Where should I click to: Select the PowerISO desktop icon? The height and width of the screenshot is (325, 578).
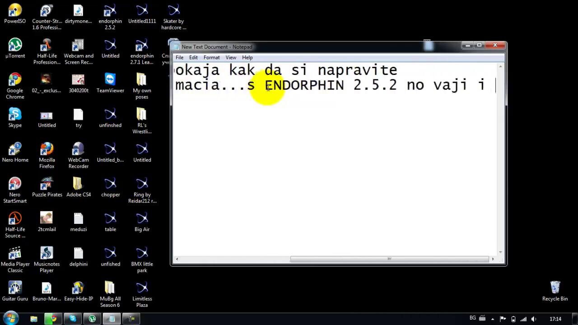pos(15,14)
